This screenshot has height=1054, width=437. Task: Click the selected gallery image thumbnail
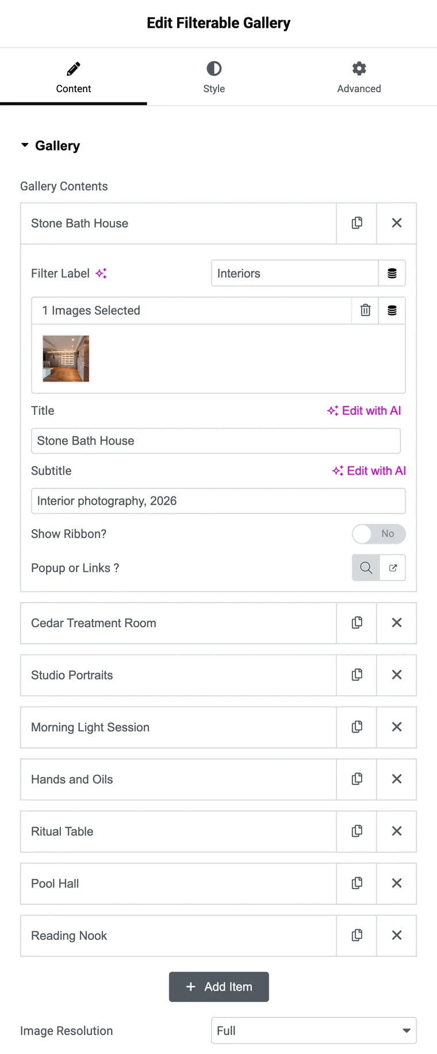(x=66, y=358)
